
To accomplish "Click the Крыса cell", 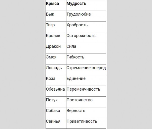I will click(52, 4).
